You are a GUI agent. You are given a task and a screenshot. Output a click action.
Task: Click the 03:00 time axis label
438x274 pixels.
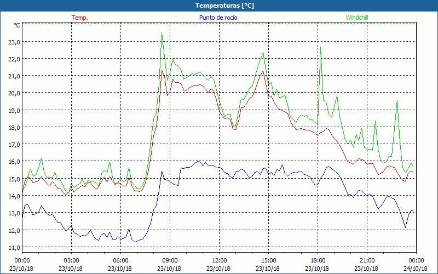pos(71,260)
